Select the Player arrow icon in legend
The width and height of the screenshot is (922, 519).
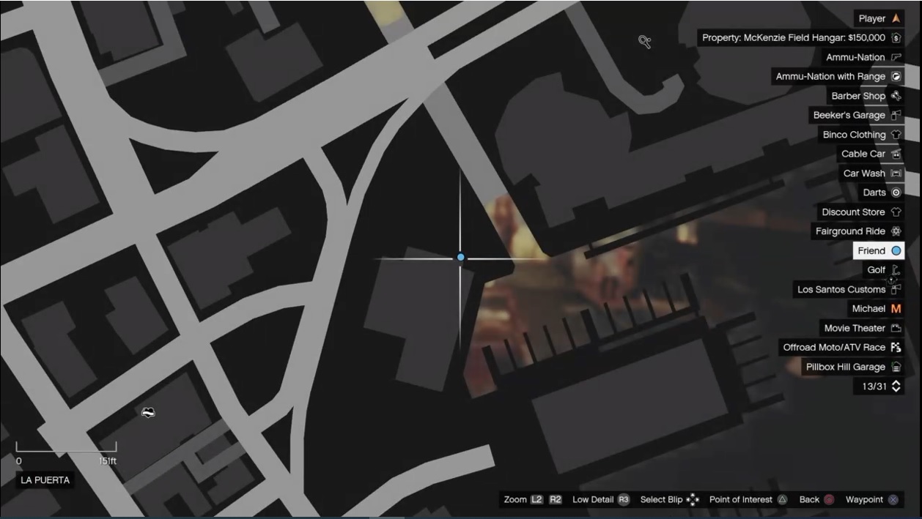(896, 18)
